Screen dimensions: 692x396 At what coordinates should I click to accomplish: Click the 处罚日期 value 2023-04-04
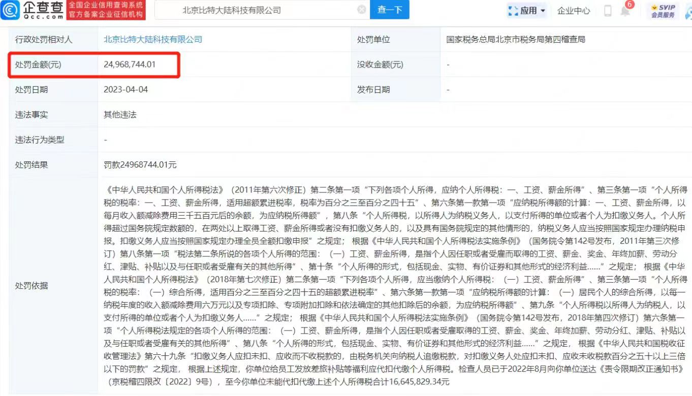pyautogui.click(x=125, y=89)
